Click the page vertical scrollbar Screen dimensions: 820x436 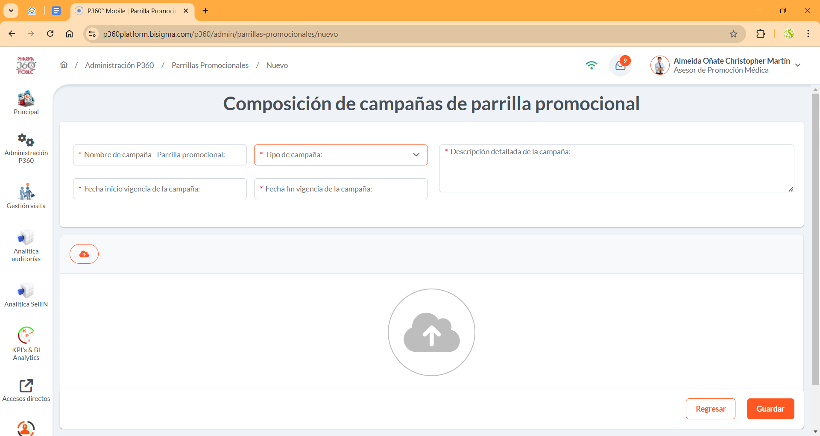tap(815, 239)
